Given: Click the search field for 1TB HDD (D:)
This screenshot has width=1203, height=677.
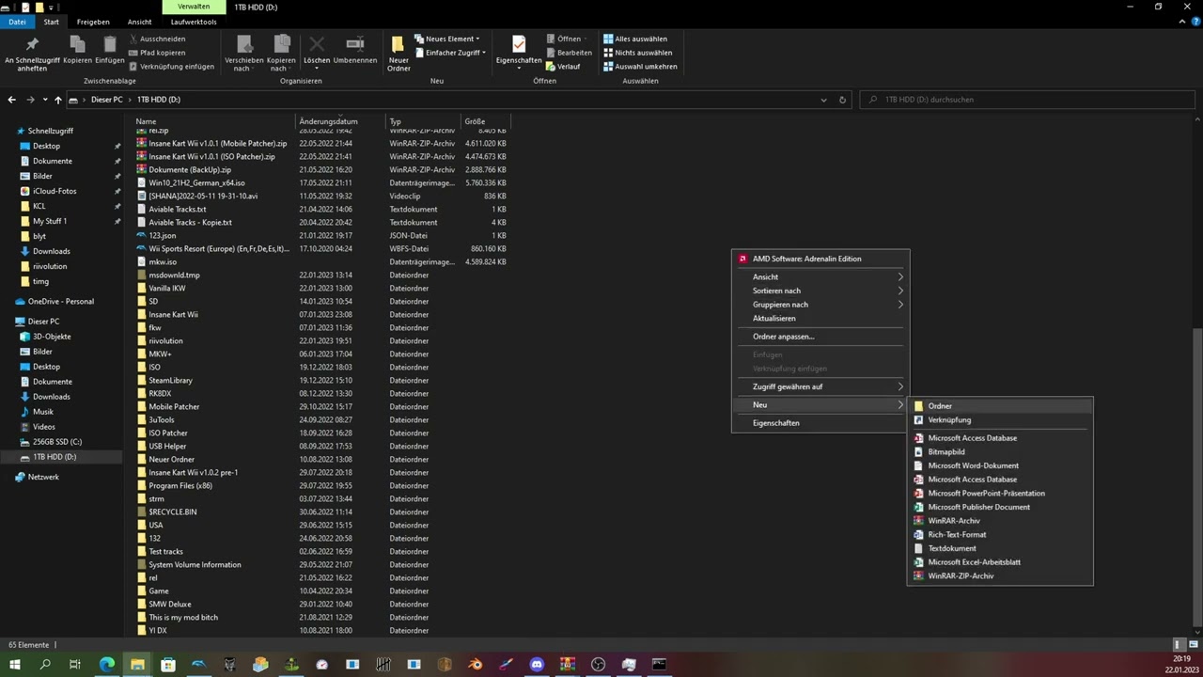Looking at the screenshot, I should click(x=1028, y=100).
